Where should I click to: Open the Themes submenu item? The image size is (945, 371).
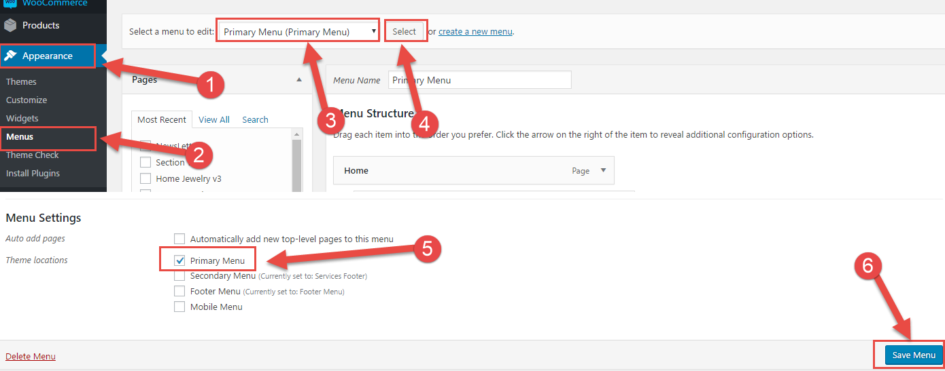[21, 81]
